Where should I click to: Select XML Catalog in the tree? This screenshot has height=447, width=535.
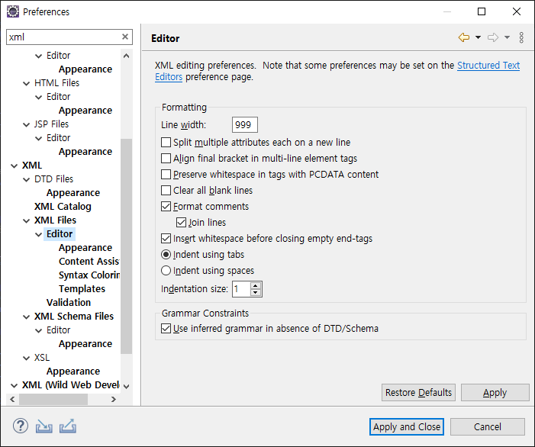click(x=63, y=206)
